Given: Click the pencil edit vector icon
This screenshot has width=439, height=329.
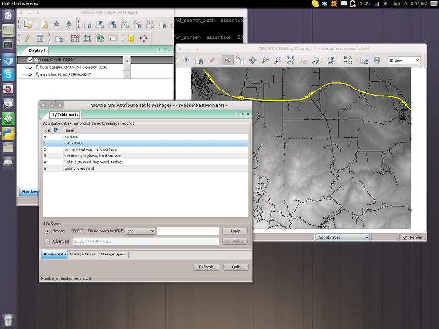Looking at the screenshot, I should point(27,38).
